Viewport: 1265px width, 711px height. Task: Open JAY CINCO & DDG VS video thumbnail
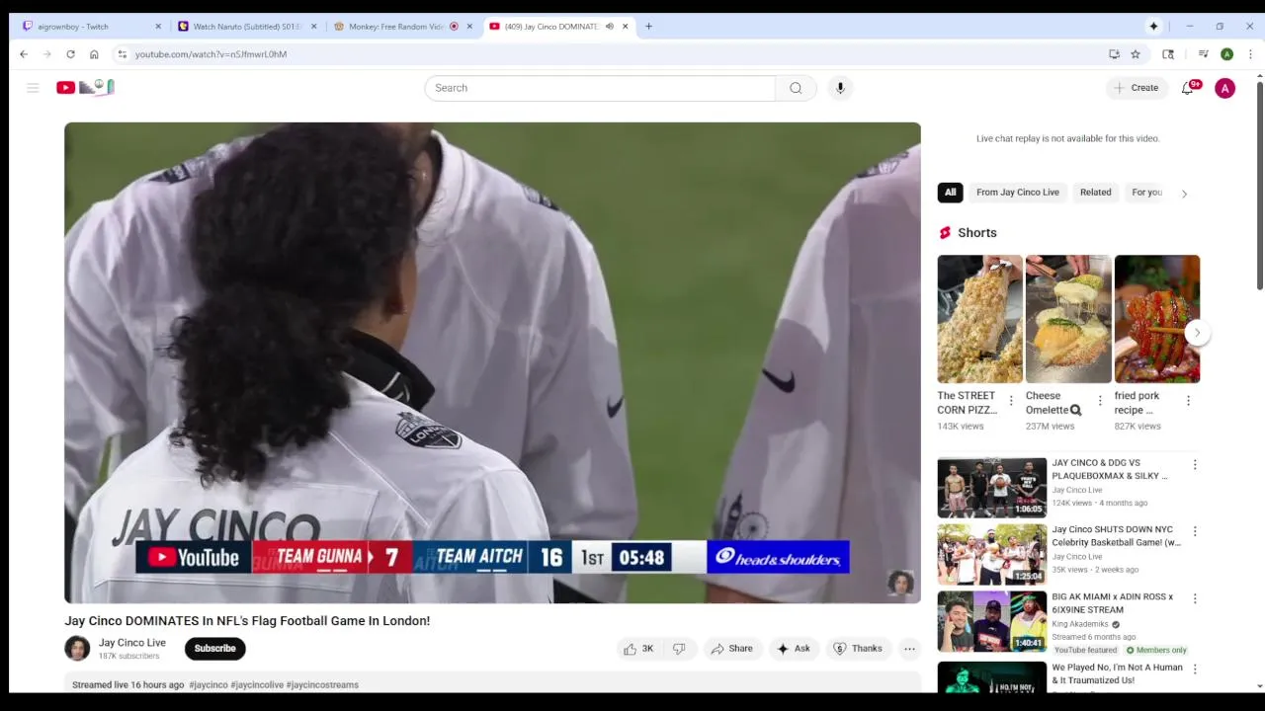(991, 487)
